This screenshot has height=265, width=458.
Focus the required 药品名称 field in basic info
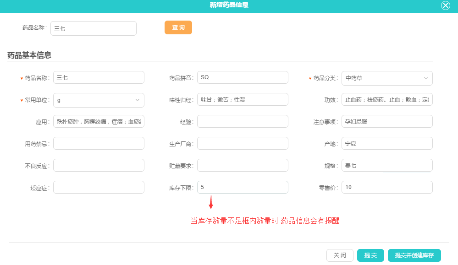(x=99, y=77)
